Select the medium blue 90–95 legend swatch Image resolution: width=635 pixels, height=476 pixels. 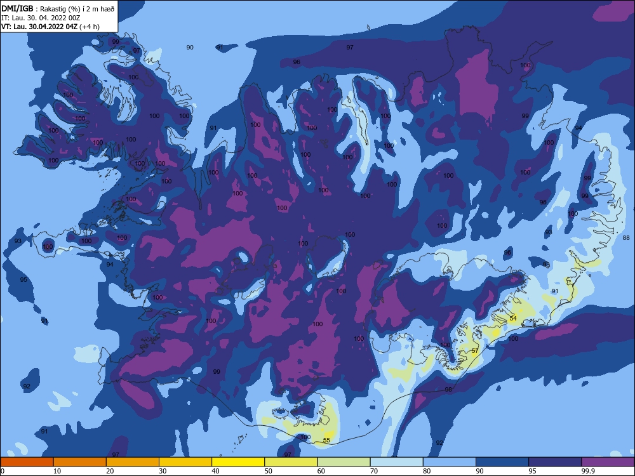pos(502,462)
